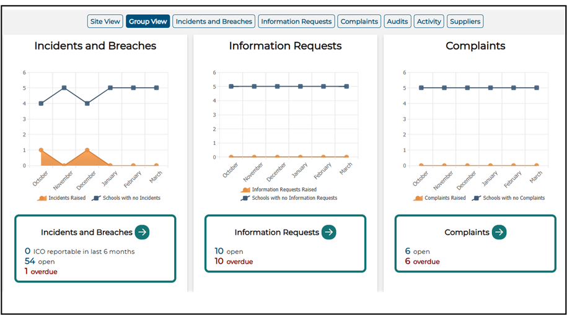
Task: Go to Information Requests tab
Action: pyautogui.click(x=296, y=22)
